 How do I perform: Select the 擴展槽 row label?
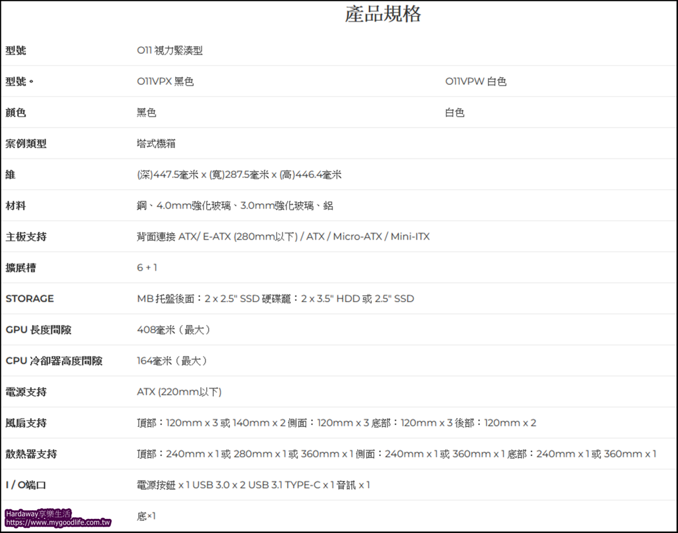[21, 268]
